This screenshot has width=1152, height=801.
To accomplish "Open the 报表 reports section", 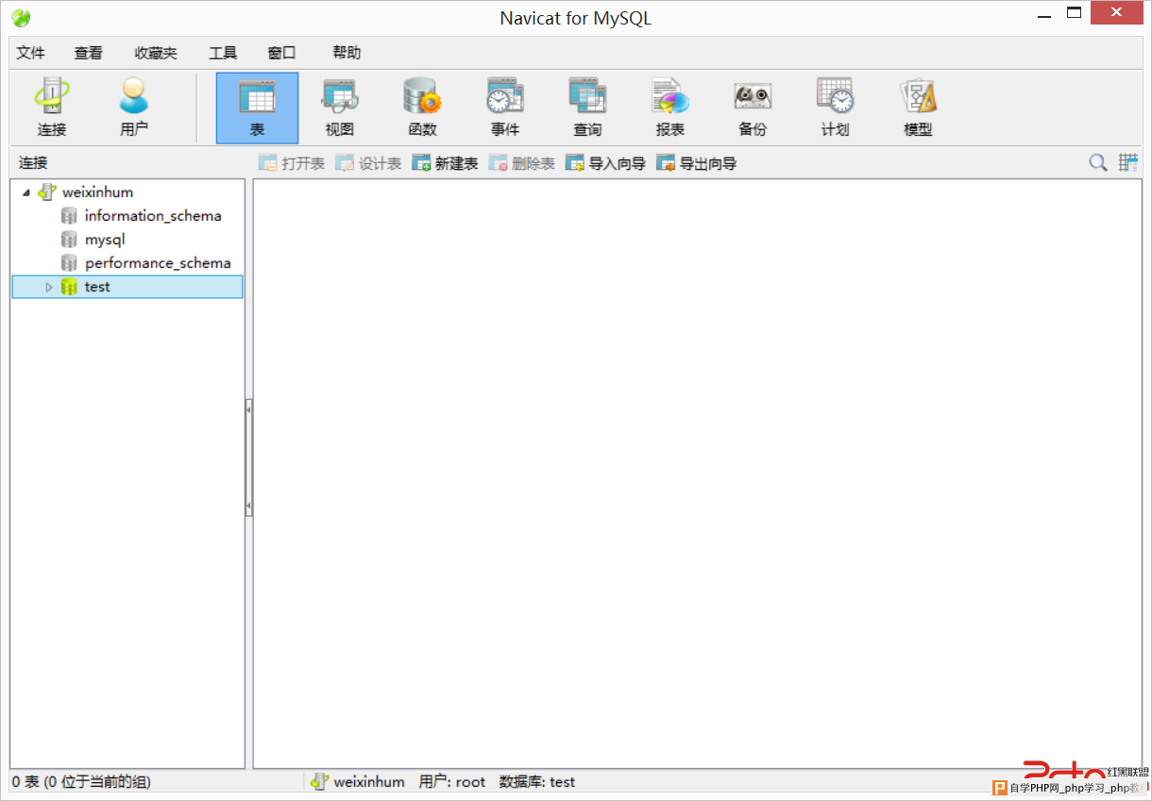I will (670, 108).
